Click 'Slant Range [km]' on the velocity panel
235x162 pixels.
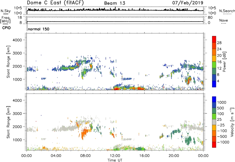[8, 122]
